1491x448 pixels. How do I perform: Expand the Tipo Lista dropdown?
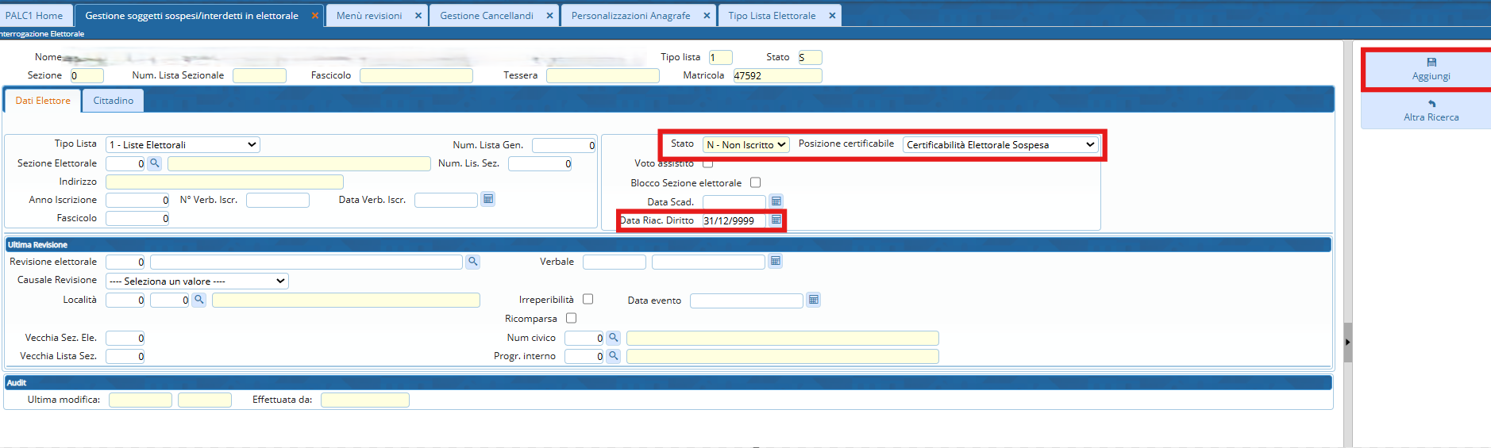(183, 144)
